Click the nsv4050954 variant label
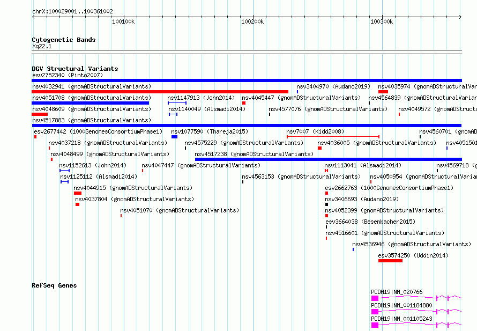This screenshot has width=477, height=331. click(x=423, y=176)
